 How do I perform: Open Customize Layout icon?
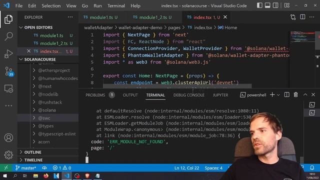pyautogui.click(x=286, y=5)
